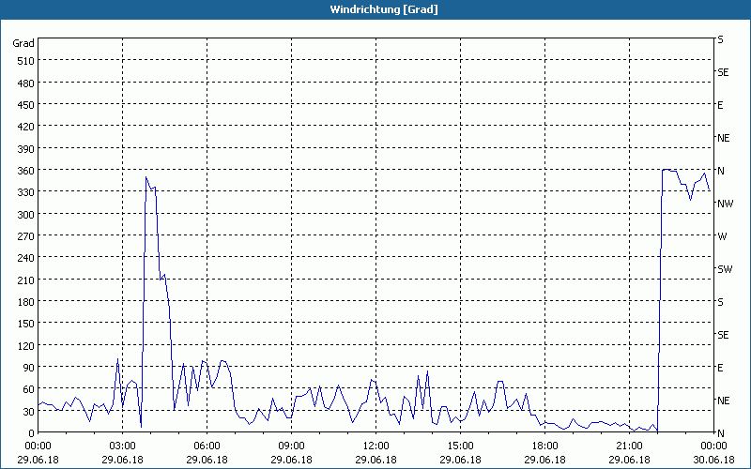Click the '450' axis value
751x469 pixels.
click(x=25, y=105)
